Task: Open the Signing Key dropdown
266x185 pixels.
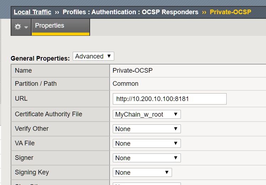Action: (x=142, y=173)
